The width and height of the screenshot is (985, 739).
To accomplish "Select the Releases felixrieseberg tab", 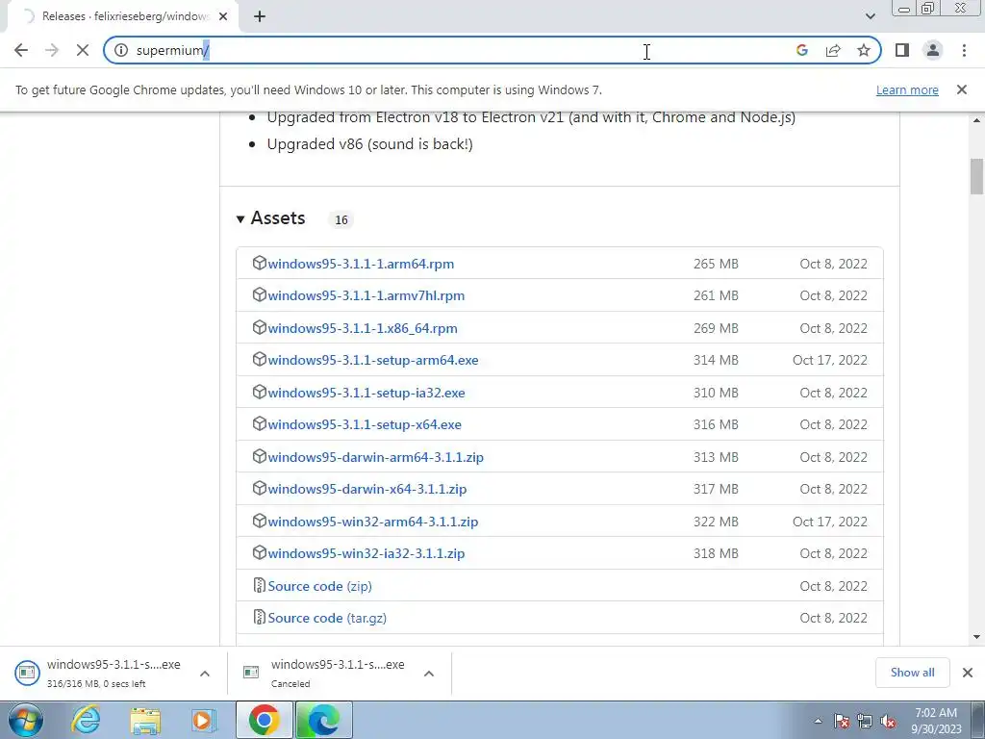I will coord(123,16).
